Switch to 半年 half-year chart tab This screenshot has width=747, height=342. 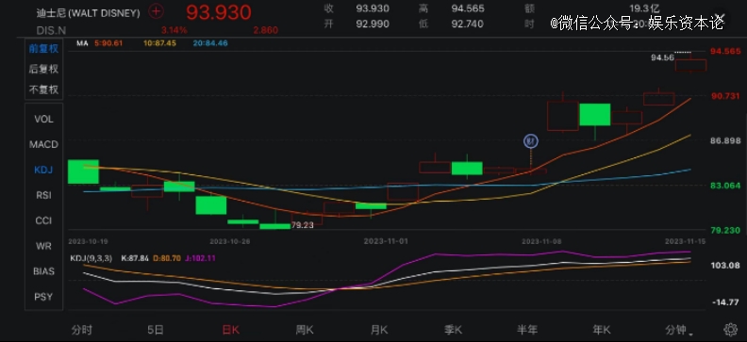click(x=527, y=329)
